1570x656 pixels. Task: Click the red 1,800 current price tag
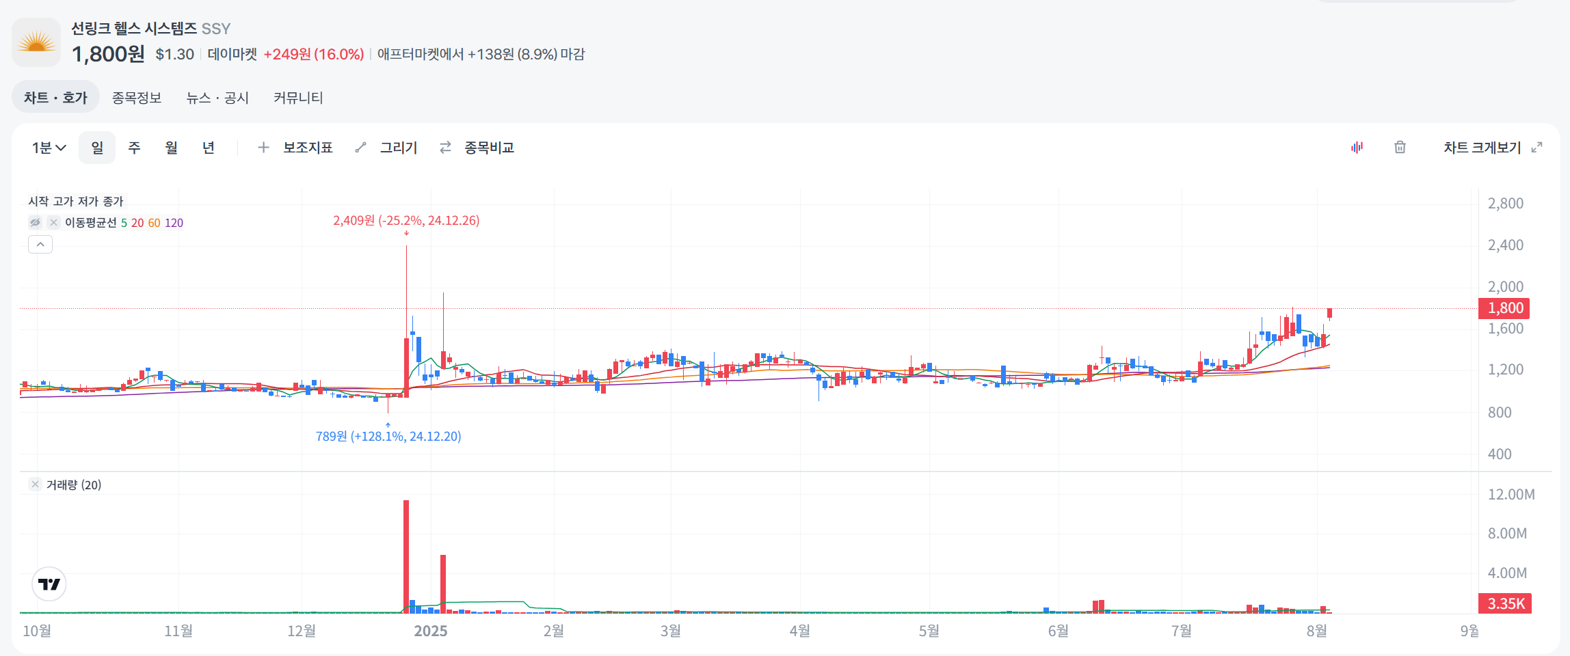point(1504,308)
